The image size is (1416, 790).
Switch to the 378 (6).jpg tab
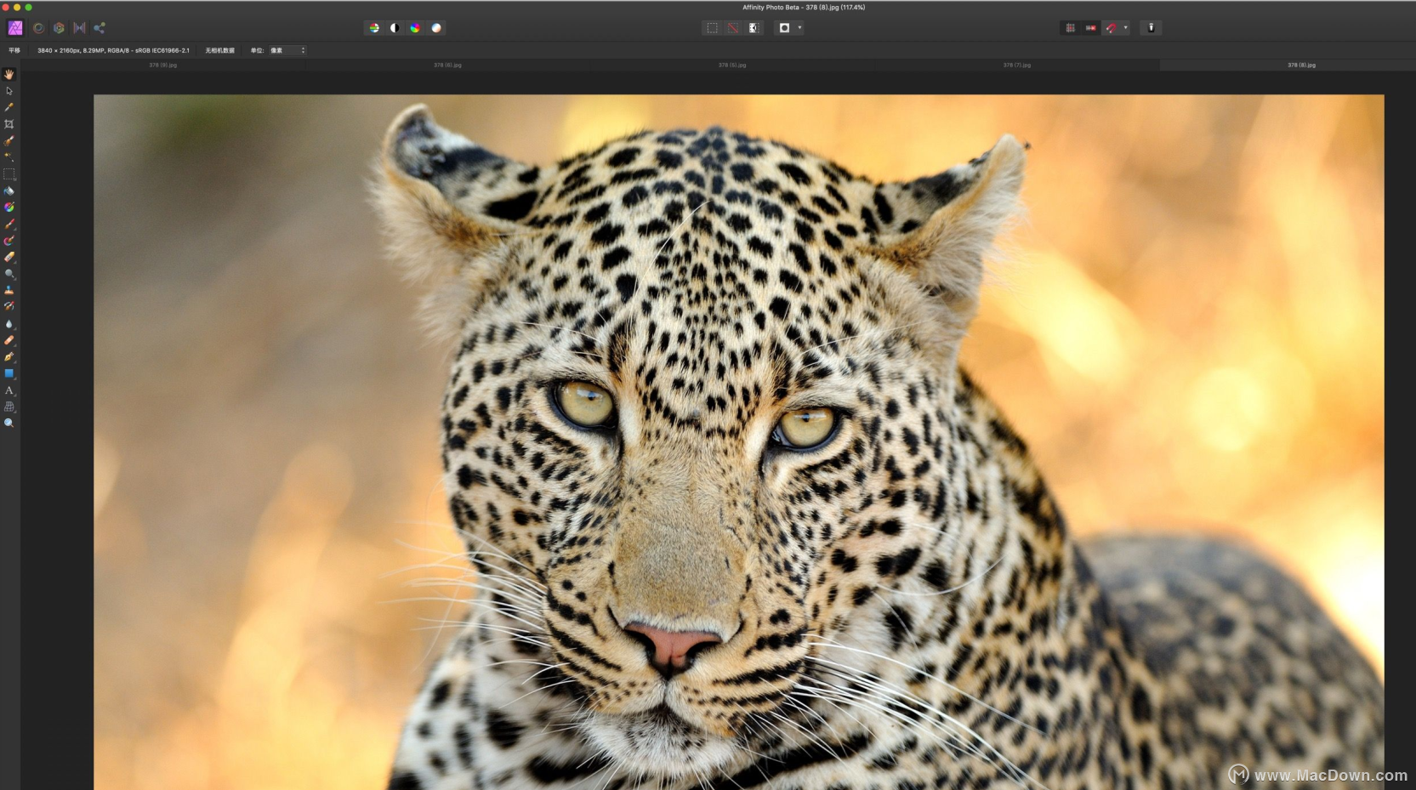point(447,65)
